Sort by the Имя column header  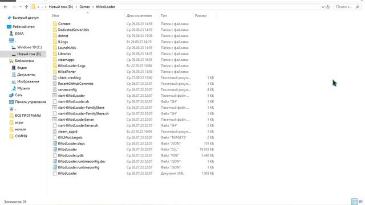click(x=56, y=15)
